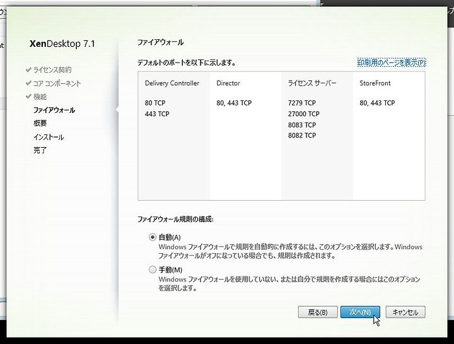Click the 8083 TCP port entry

click(301, 125)
